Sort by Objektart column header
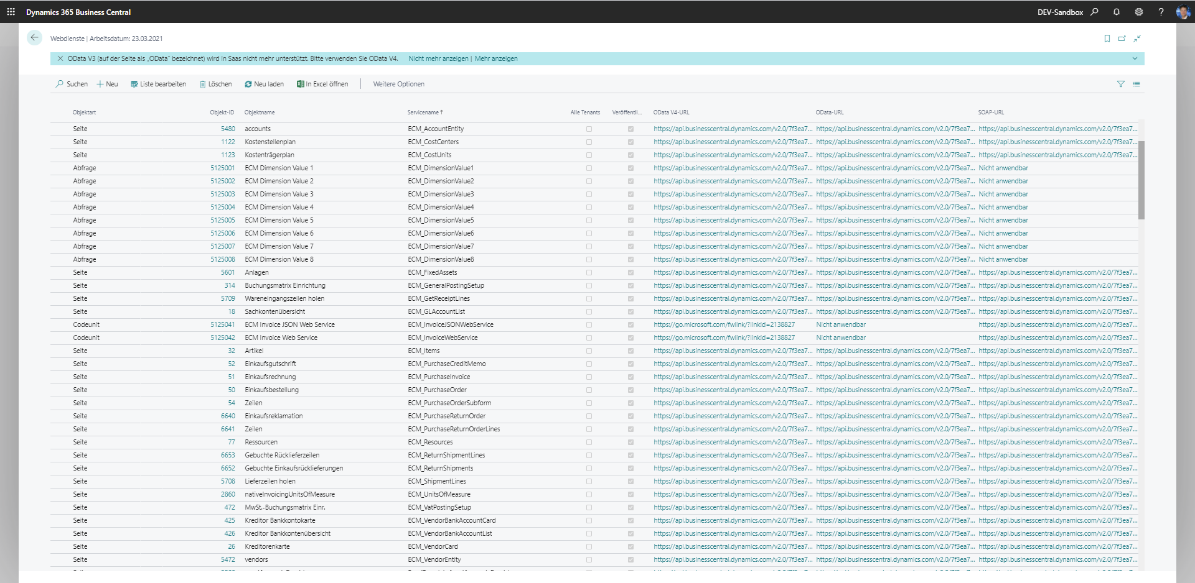This screenshot has height=583, width=1195. click(x=84, y=112)
